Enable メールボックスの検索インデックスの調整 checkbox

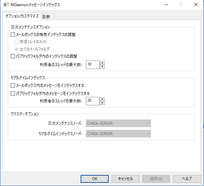point(13,34)
